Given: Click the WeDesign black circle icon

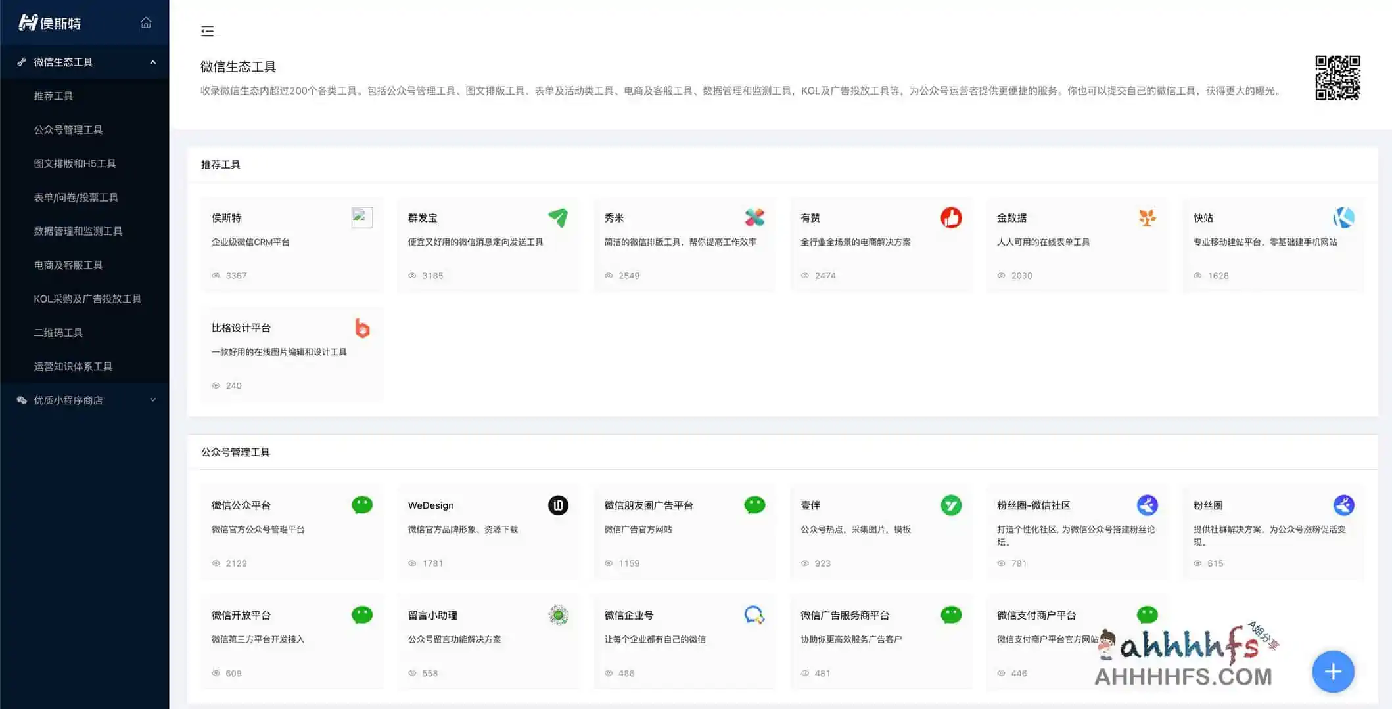Looking at the screenshot, I should pyautogui.click(x=558, y=505).
